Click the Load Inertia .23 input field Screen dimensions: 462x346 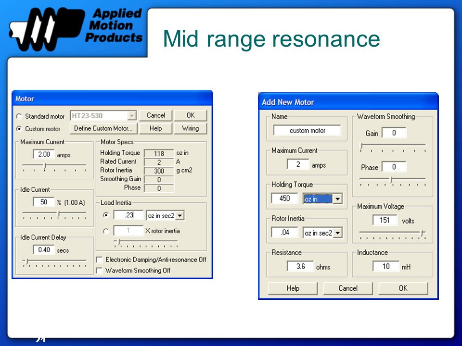click(x=128, y=215)
